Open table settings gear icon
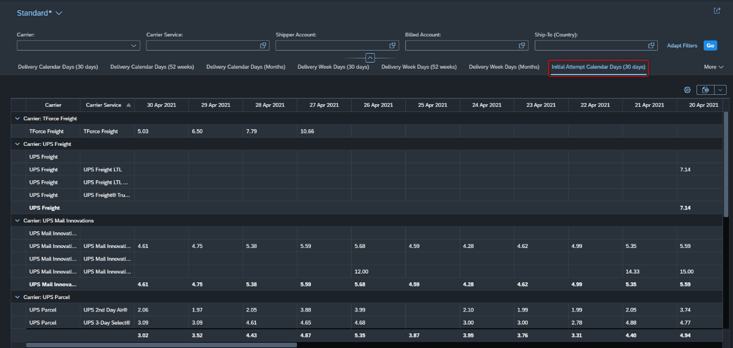 [687, 90]
